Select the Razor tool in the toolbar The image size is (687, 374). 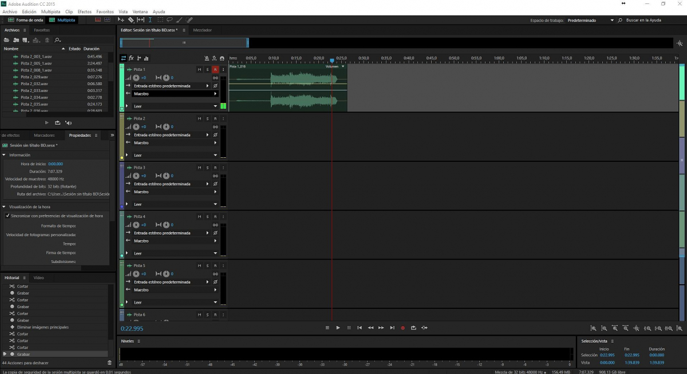[x=131, y=20]
